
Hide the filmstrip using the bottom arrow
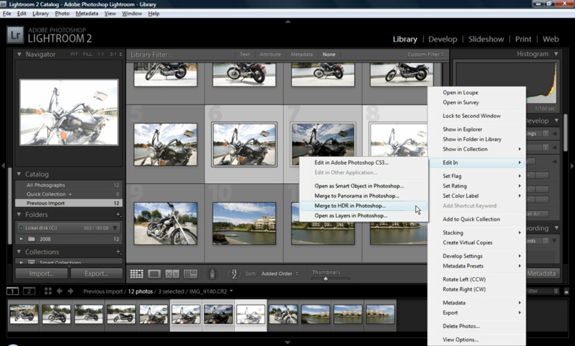point(288,342)
